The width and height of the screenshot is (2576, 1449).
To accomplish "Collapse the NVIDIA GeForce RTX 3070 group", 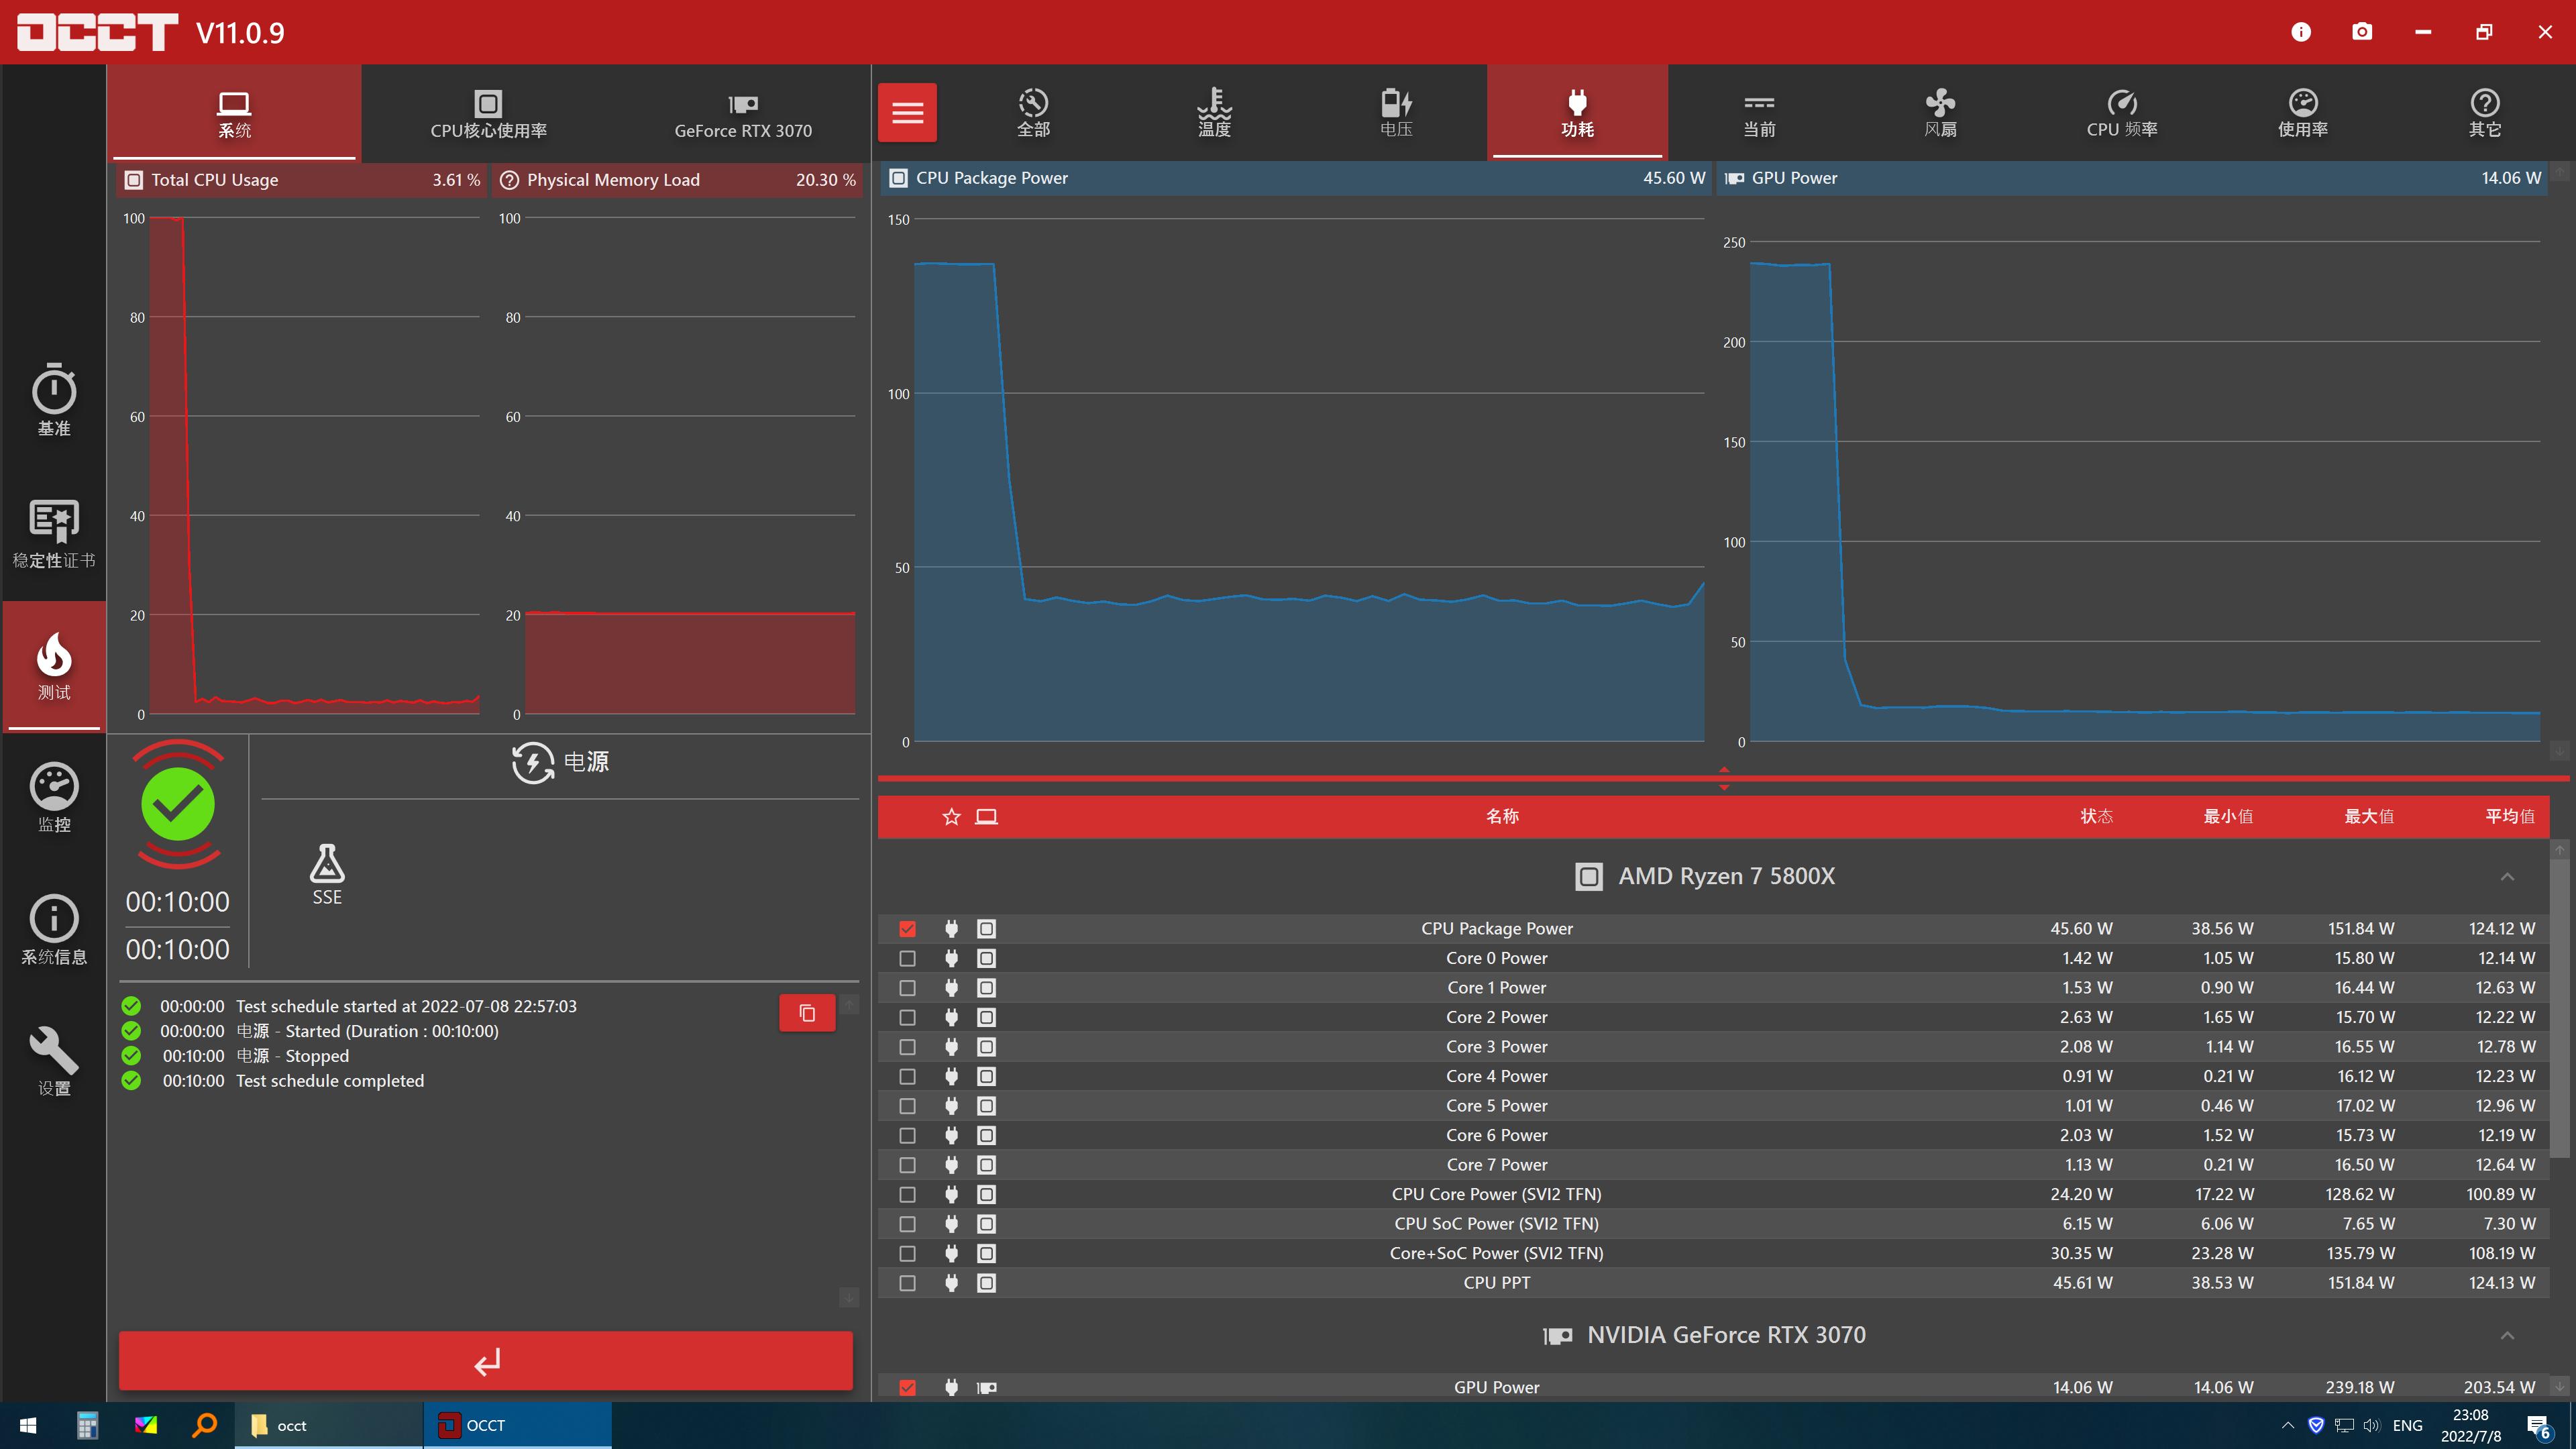I will tap(2506, 1336).
